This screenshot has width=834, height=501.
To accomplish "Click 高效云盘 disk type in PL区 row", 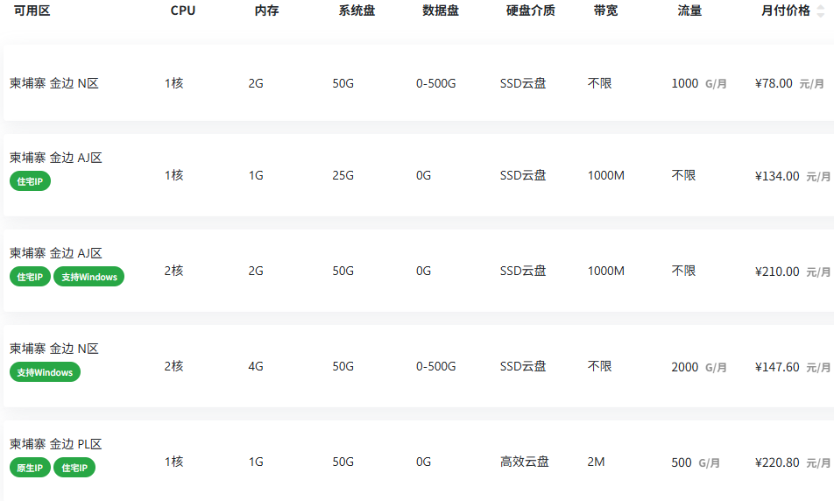I will [525, 462].
